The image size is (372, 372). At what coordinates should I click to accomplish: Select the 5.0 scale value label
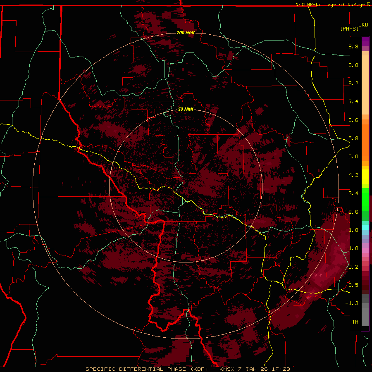click(353, 157)
